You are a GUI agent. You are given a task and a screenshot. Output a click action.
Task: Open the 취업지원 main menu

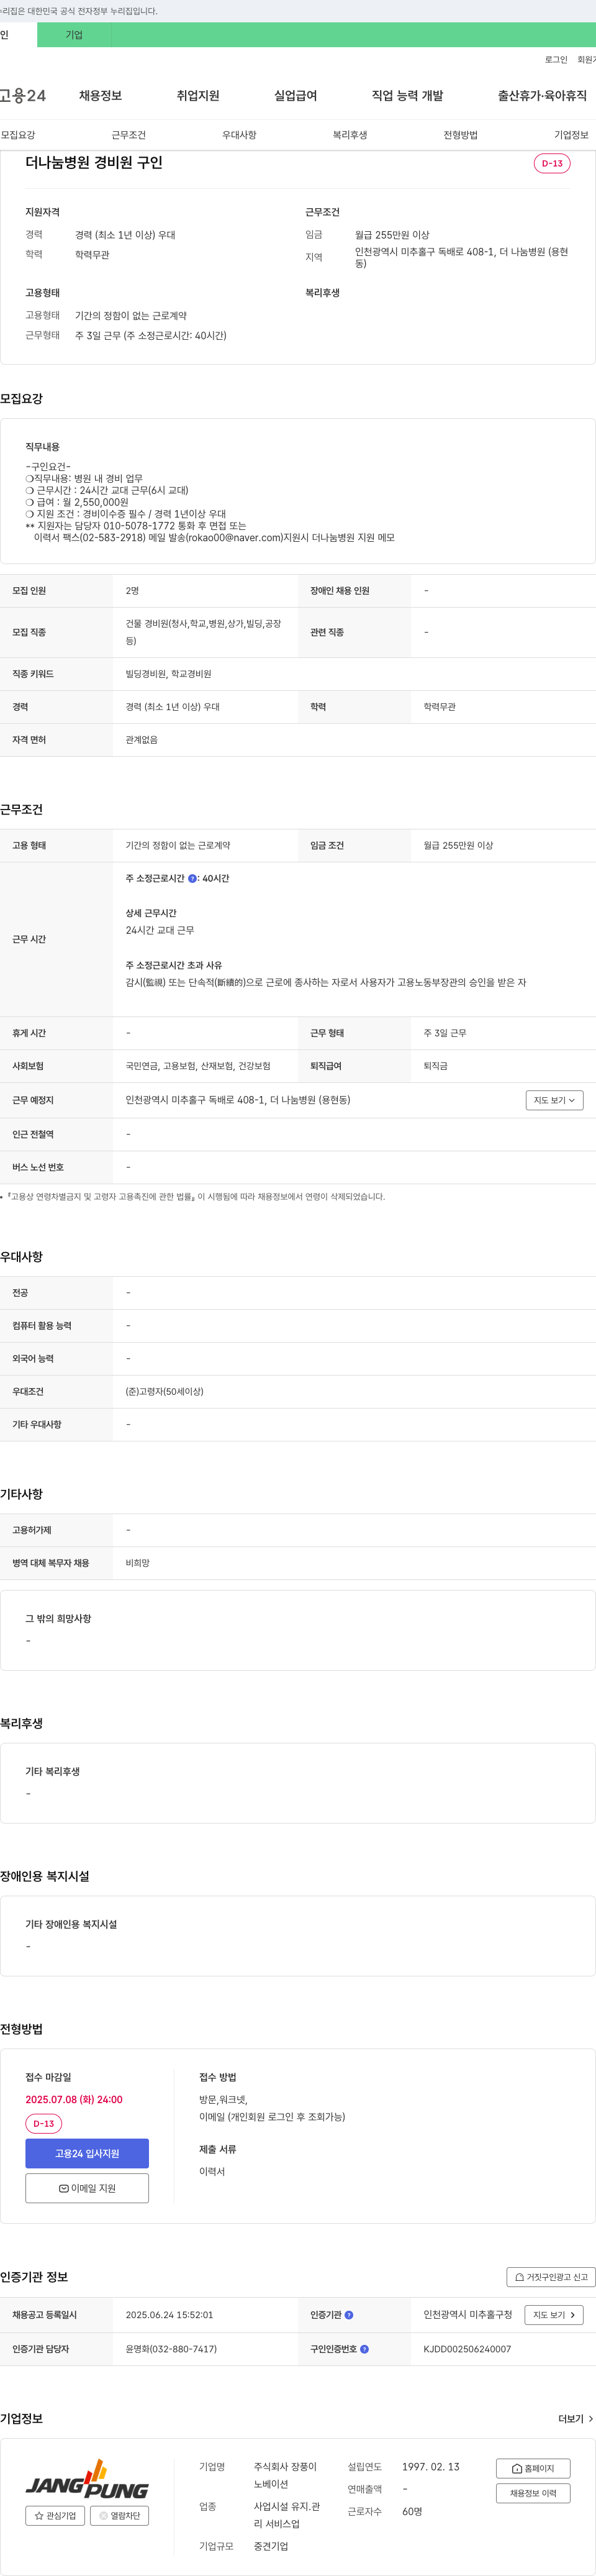coord(198,96)
